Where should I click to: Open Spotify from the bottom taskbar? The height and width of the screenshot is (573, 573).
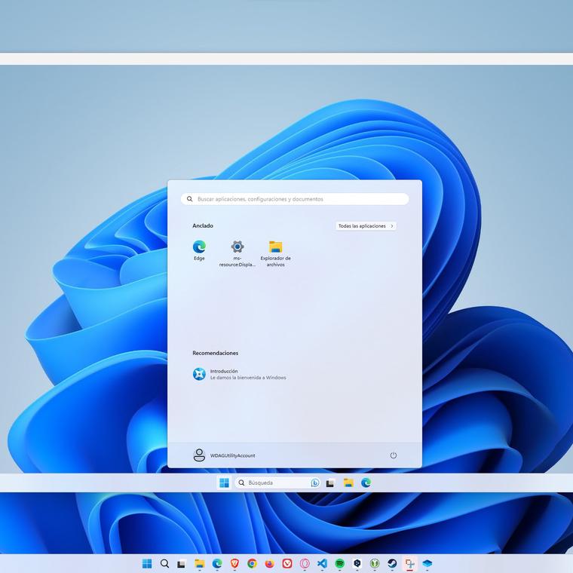click(x=339, y=563)
